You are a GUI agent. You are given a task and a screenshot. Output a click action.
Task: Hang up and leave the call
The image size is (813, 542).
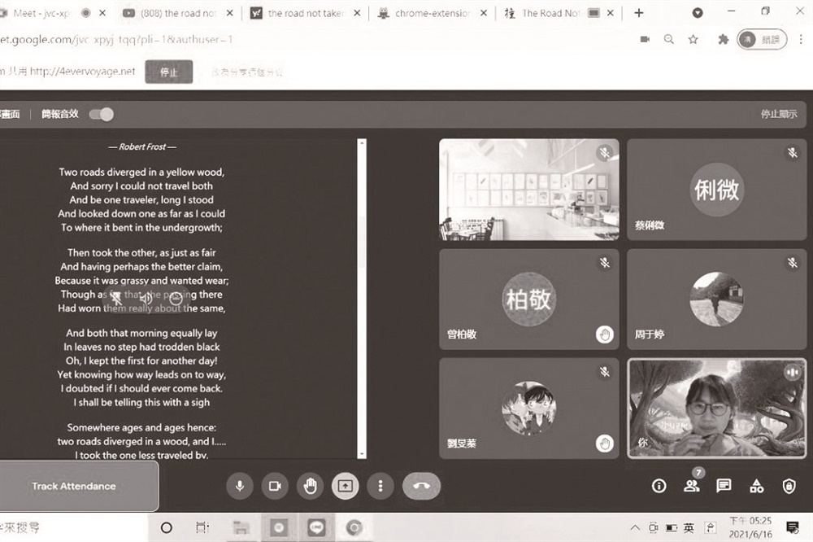click(x=421, y=486)
